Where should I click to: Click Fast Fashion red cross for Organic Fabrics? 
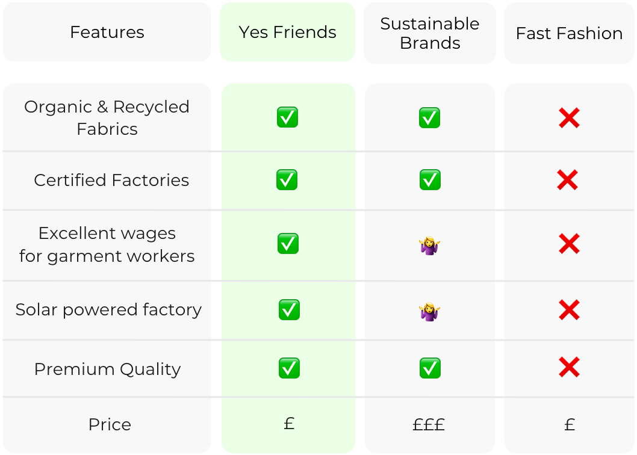[x=569, y=118]
